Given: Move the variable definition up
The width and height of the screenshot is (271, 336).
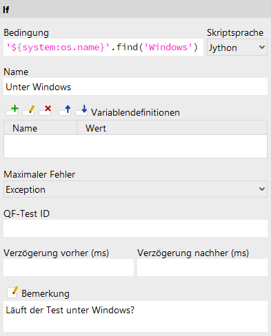Looking at the screenshot, I should pos(65,110).
